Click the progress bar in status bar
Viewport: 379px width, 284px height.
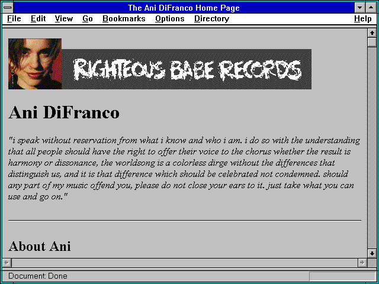342,276
